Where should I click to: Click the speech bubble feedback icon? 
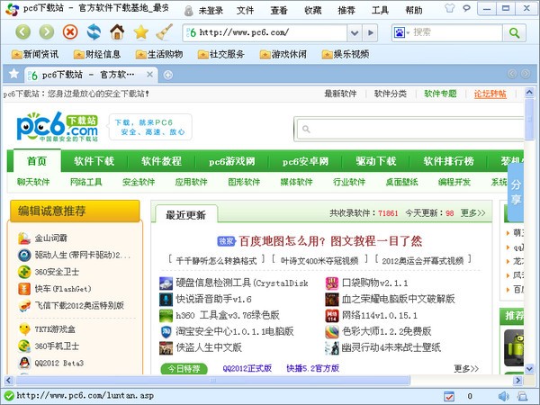[466, 8]
